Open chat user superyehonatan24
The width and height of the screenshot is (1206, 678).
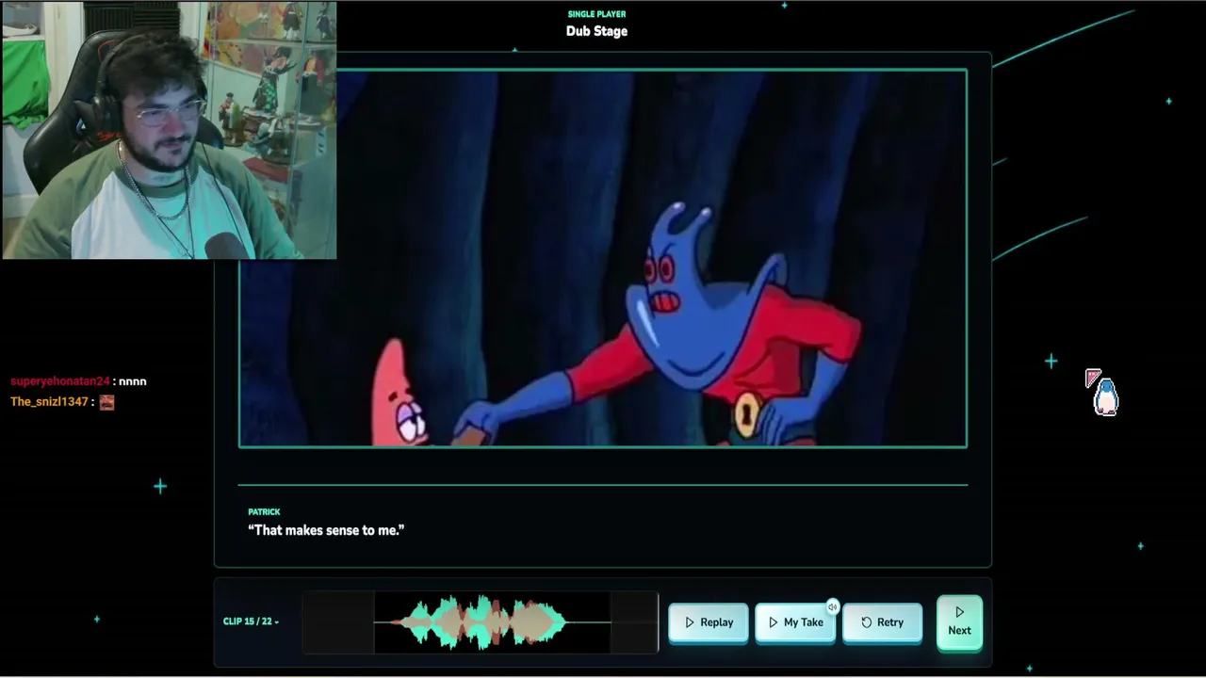coord(60,381)
